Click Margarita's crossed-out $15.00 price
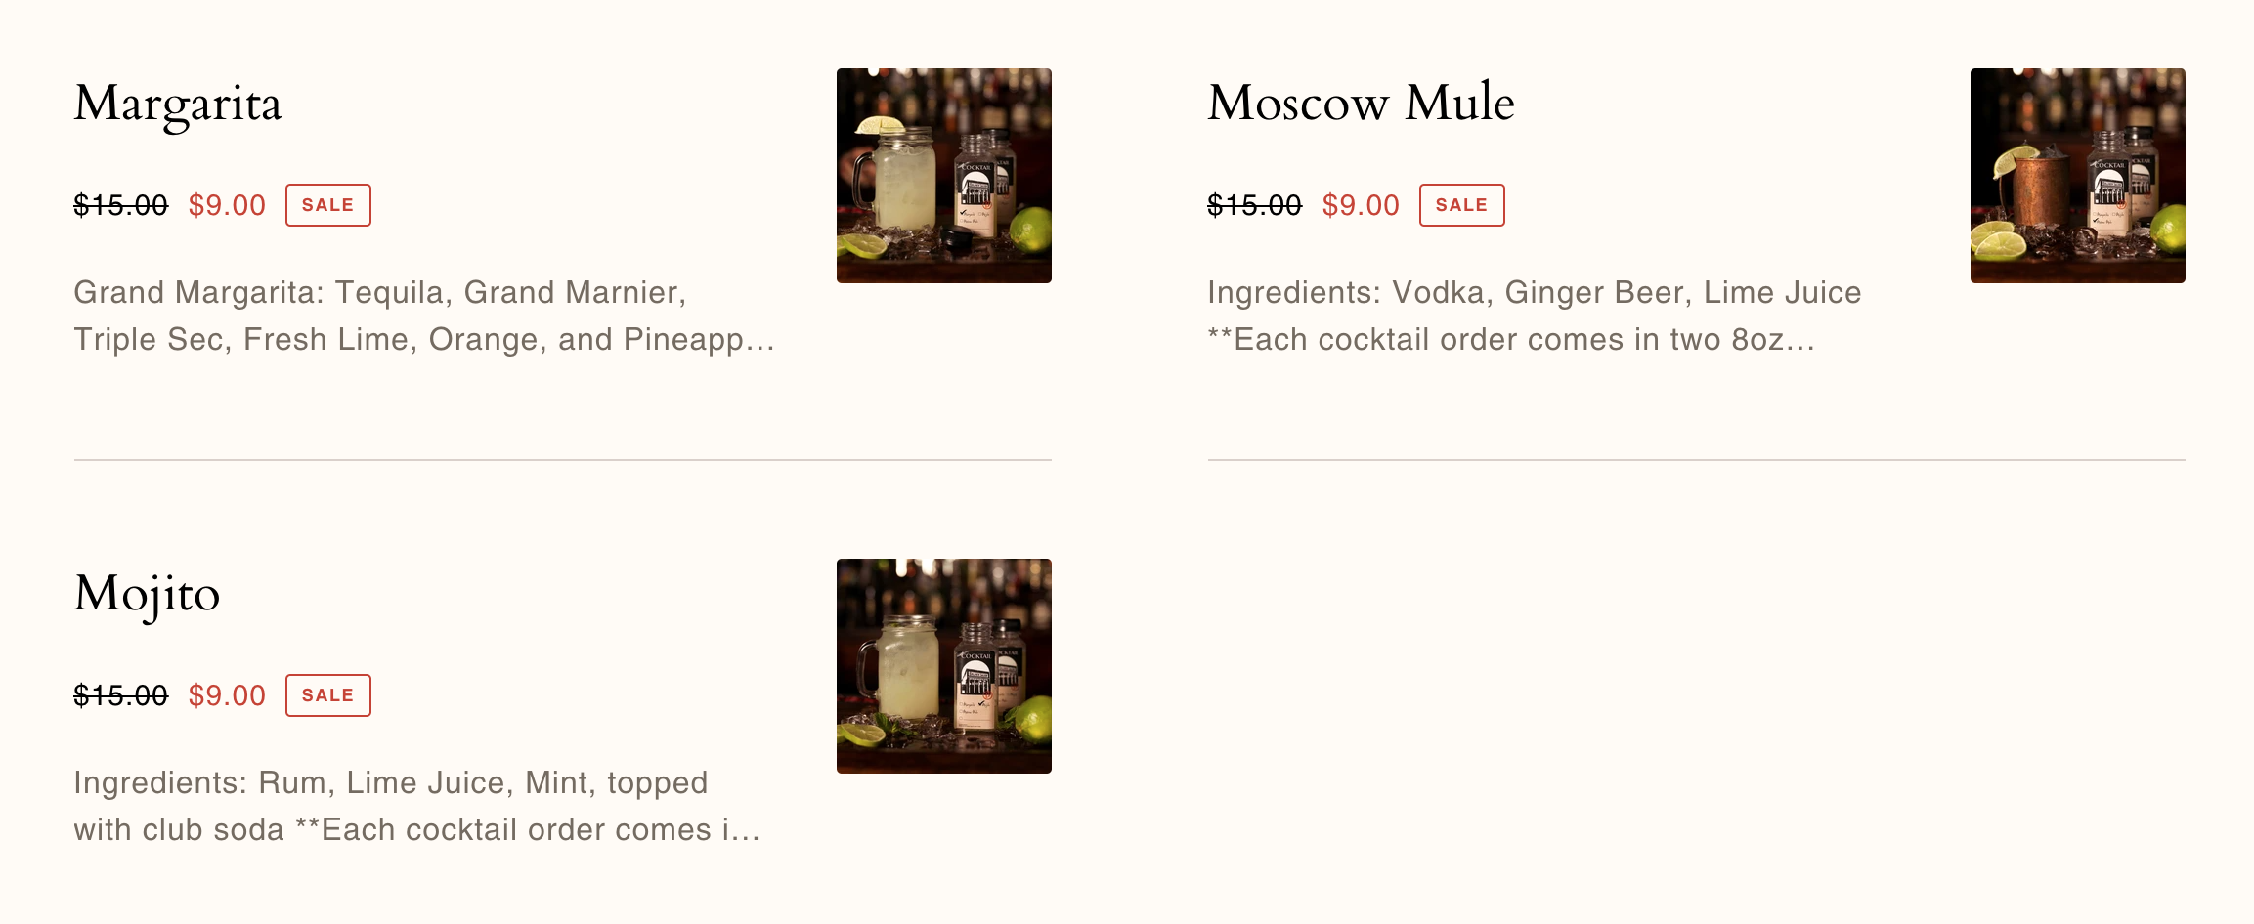The height and width of the screenshot is (924, 2254). 121,205
